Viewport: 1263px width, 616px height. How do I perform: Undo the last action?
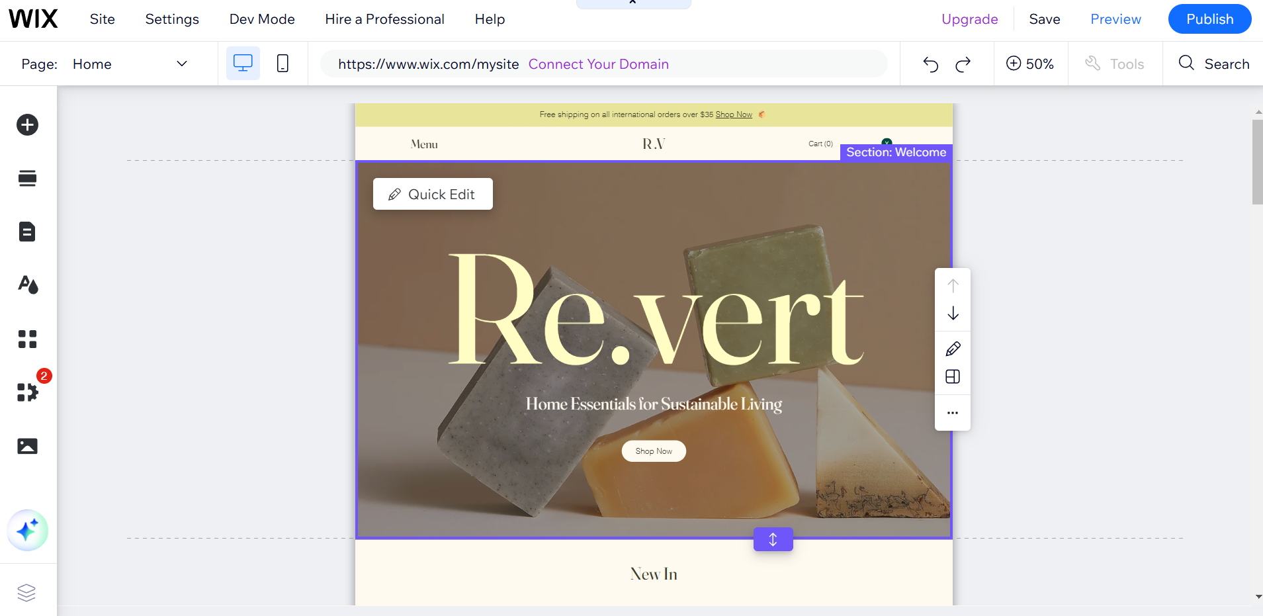(x=930, y=64)
